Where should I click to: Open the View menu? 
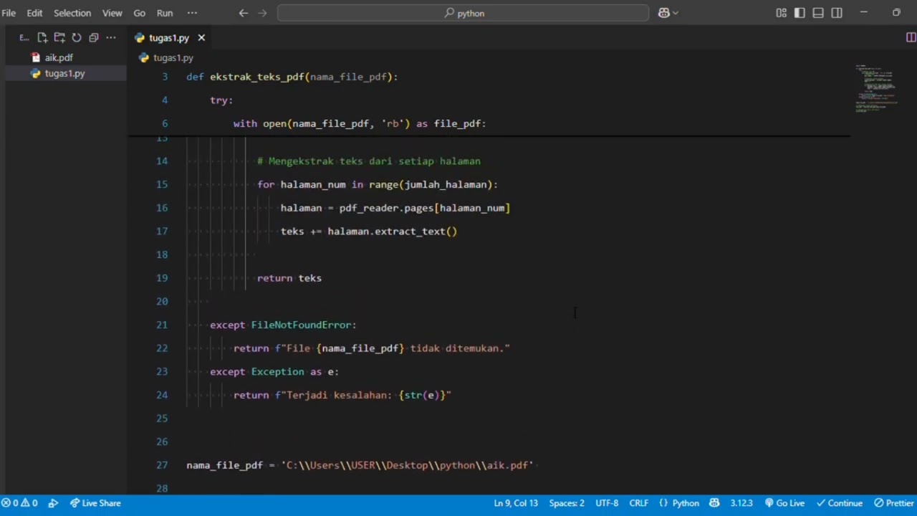(x=112, y=13)
